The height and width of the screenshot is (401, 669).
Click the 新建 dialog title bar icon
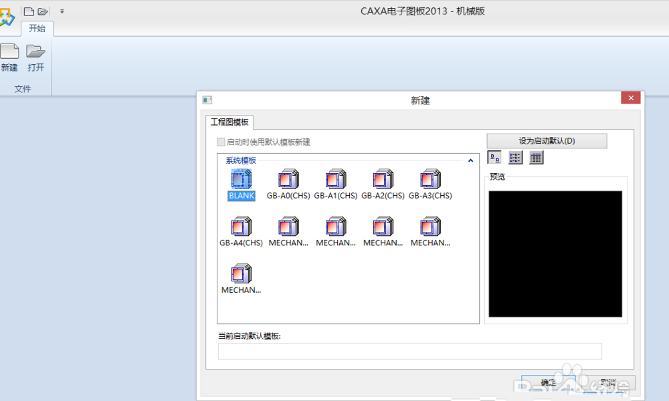(207, 100)
